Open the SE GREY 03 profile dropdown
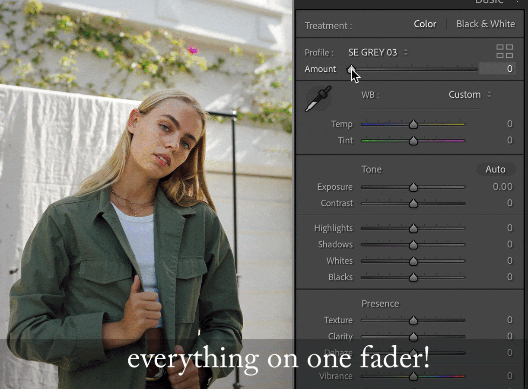The width and height of the screenshot is (528, 389). 378,53
